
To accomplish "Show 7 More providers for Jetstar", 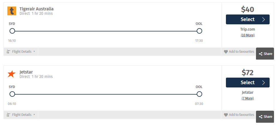I will pyautogui.click(x=247, y=98).
